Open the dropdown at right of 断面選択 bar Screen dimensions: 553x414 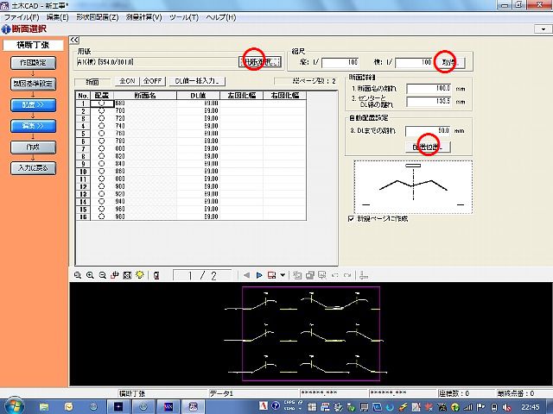pos(543,29)
